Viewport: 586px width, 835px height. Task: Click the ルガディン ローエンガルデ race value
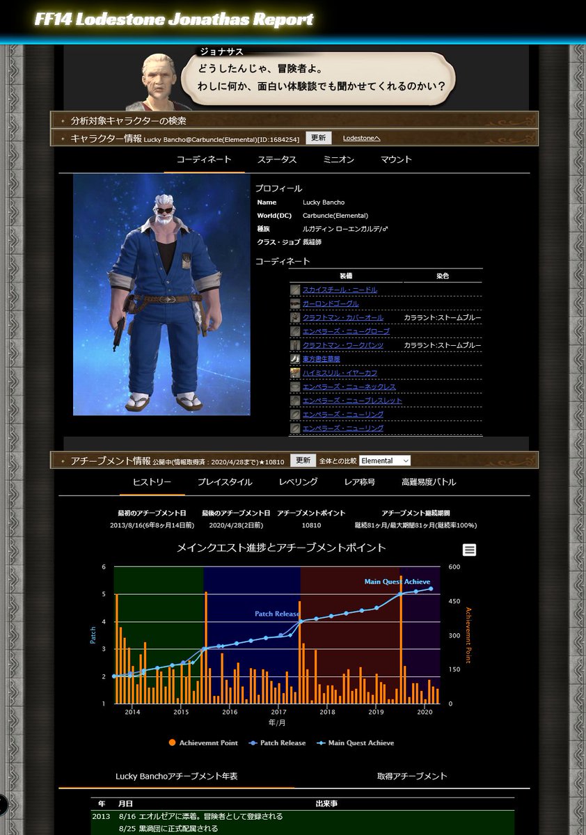tap(345, 229)
